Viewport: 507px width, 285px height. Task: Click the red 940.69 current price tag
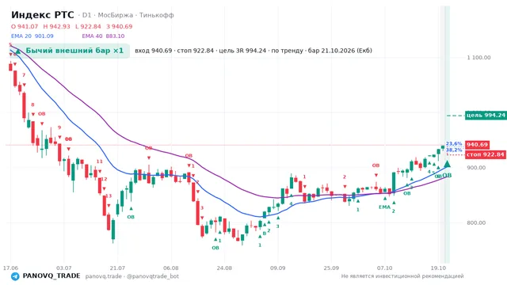pyautogui.click(x=477, y=145)
